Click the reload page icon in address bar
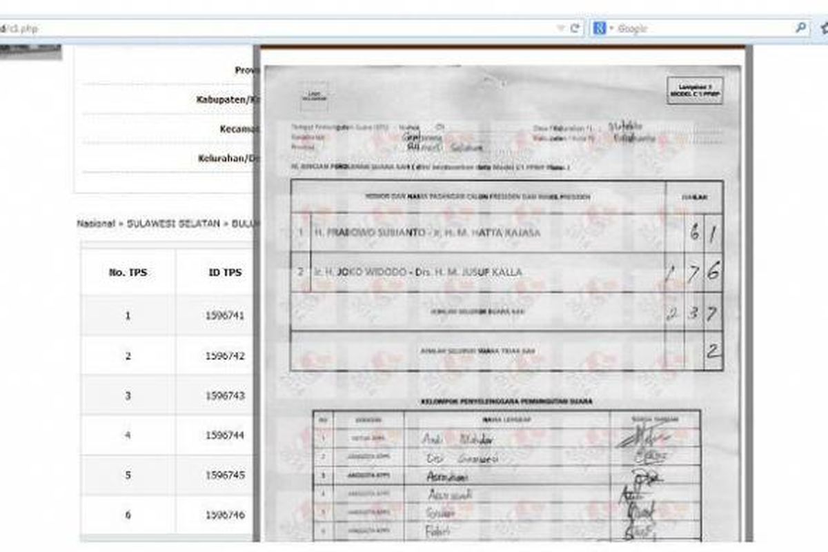 click(574, 29)
